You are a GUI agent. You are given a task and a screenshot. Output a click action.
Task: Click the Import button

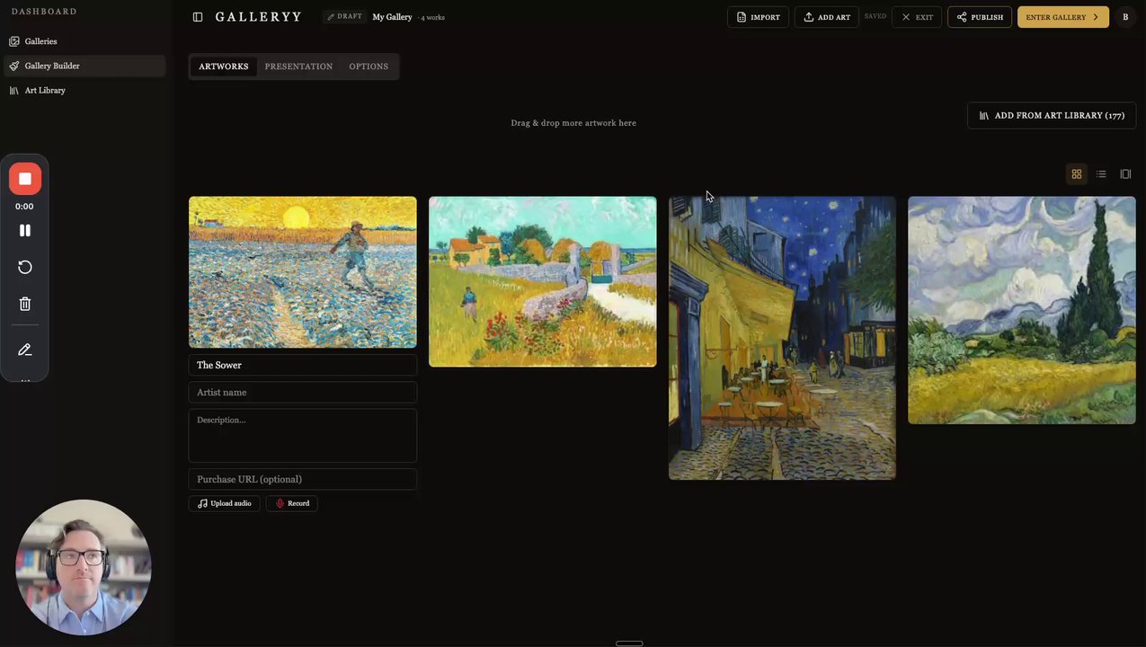pyautogui.click(x=759, y=17)
